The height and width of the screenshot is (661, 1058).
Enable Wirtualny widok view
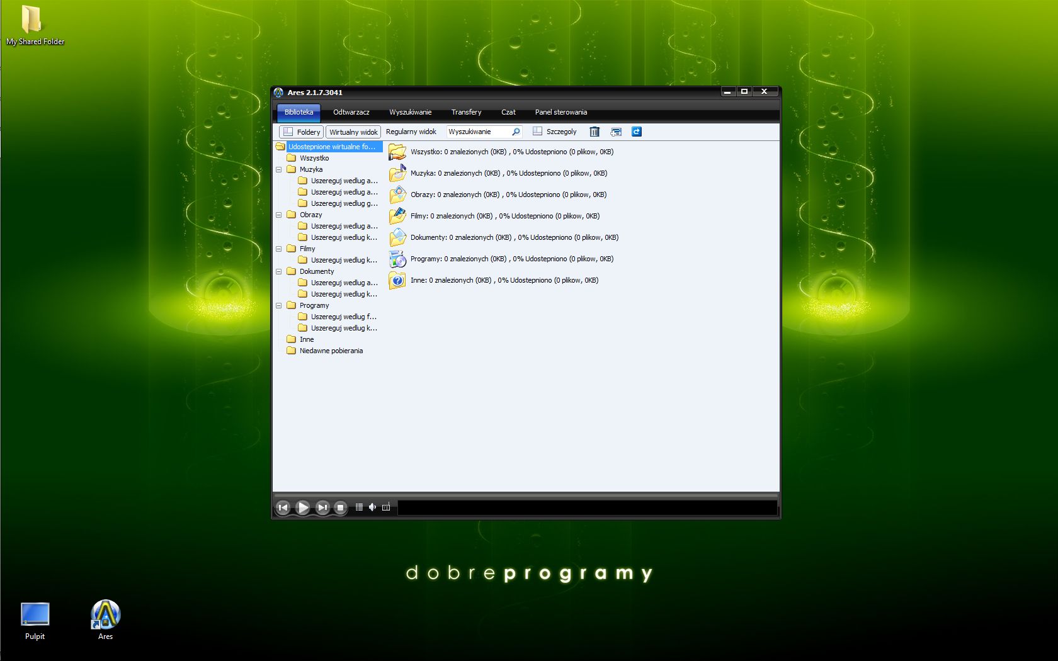point(353,132)
